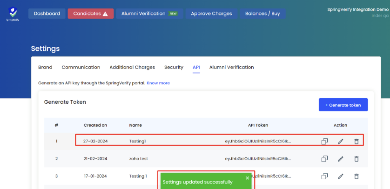Viewport: 390px width, 189px height.
Task: Select the Additional Charges tab
Action: (132, 67)
